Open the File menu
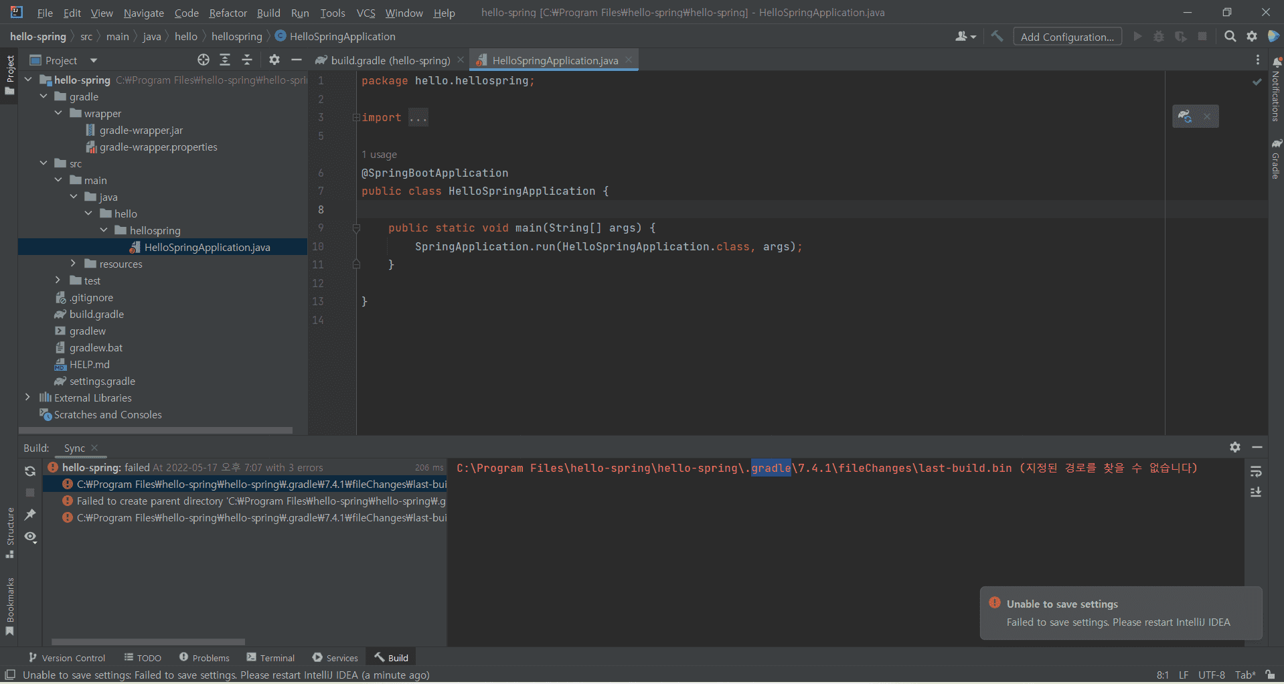 pos(45,13)
